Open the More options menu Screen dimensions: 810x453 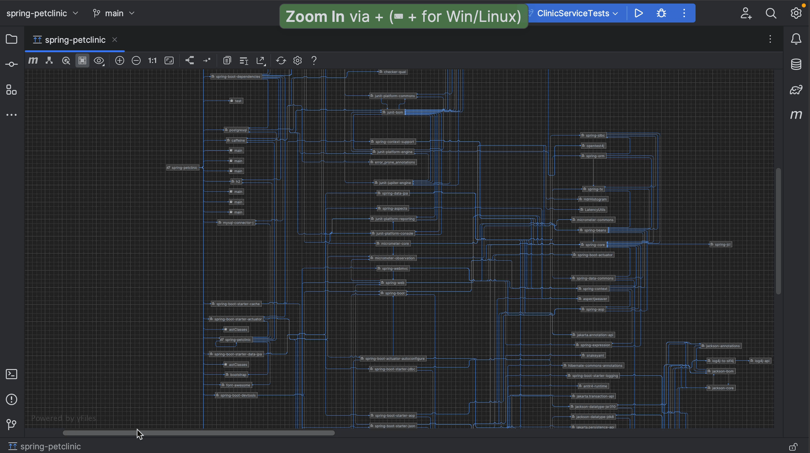(684, 13)
